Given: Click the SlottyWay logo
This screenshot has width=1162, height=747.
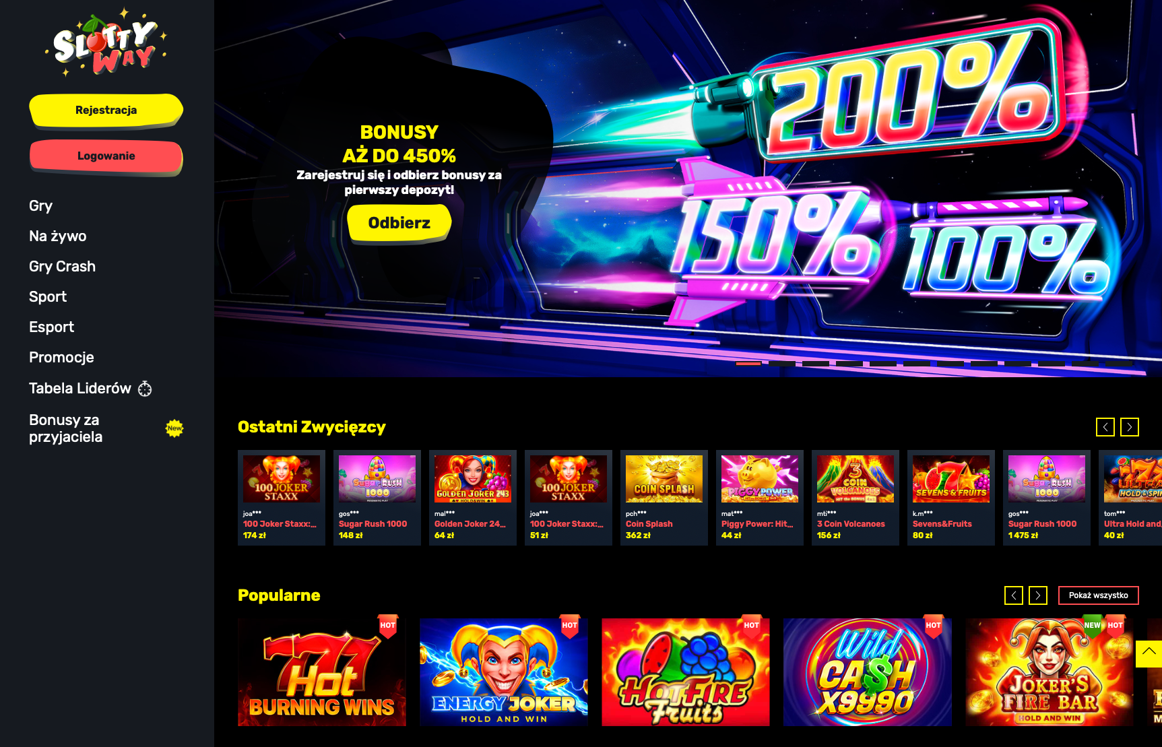Looking at the screenshot, I should (x=106, y=42).
